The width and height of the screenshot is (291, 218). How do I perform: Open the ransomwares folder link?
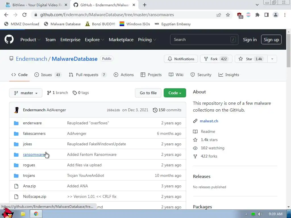(x=34, y=154)
